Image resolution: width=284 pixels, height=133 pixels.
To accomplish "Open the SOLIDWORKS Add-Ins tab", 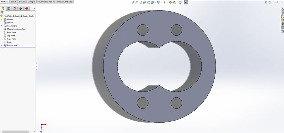I will pyautogui.click(x=46, y=2).
